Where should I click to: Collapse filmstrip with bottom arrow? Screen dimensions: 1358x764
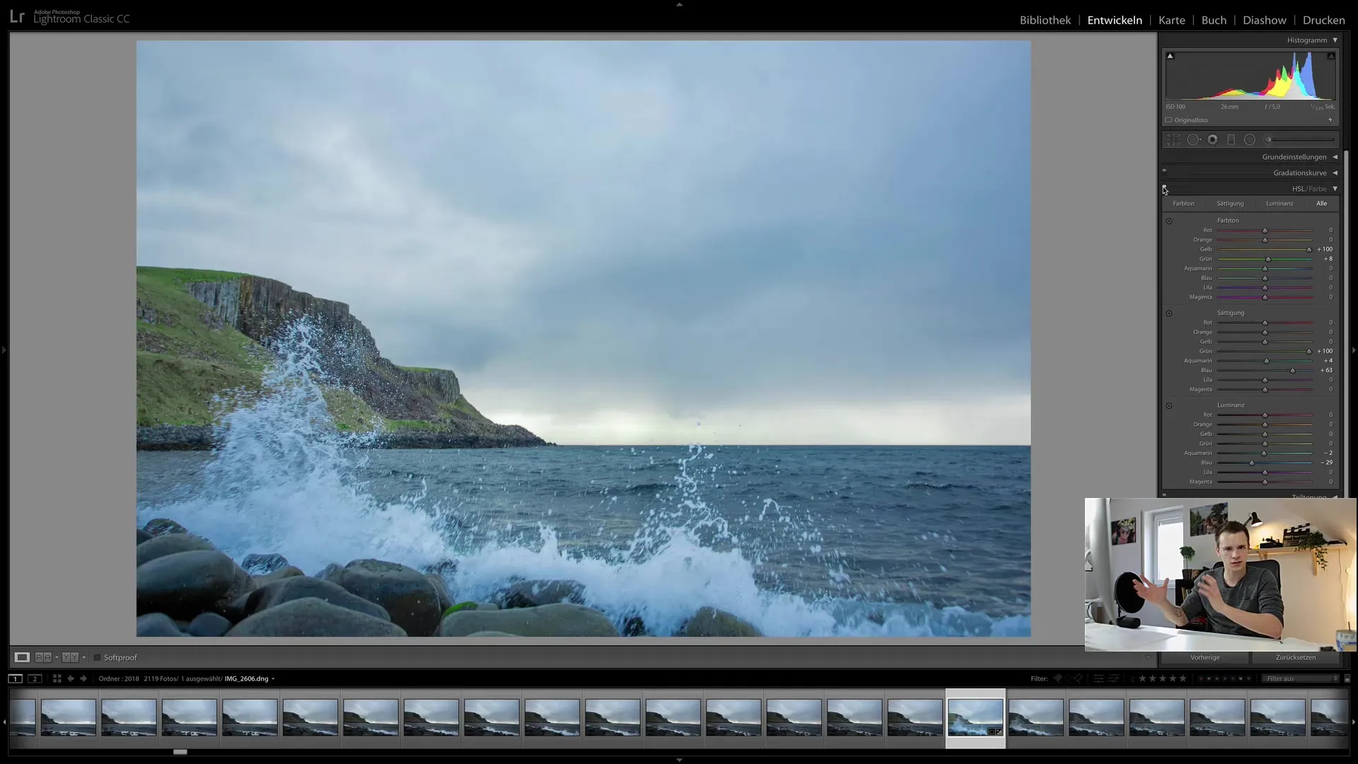[679, 760]
